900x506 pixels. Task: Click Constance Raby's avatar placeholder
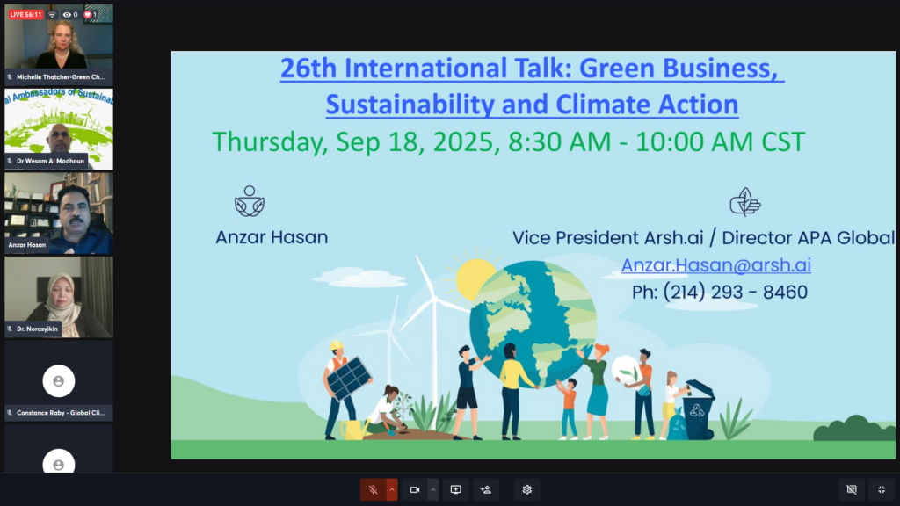tap(59, 380)
